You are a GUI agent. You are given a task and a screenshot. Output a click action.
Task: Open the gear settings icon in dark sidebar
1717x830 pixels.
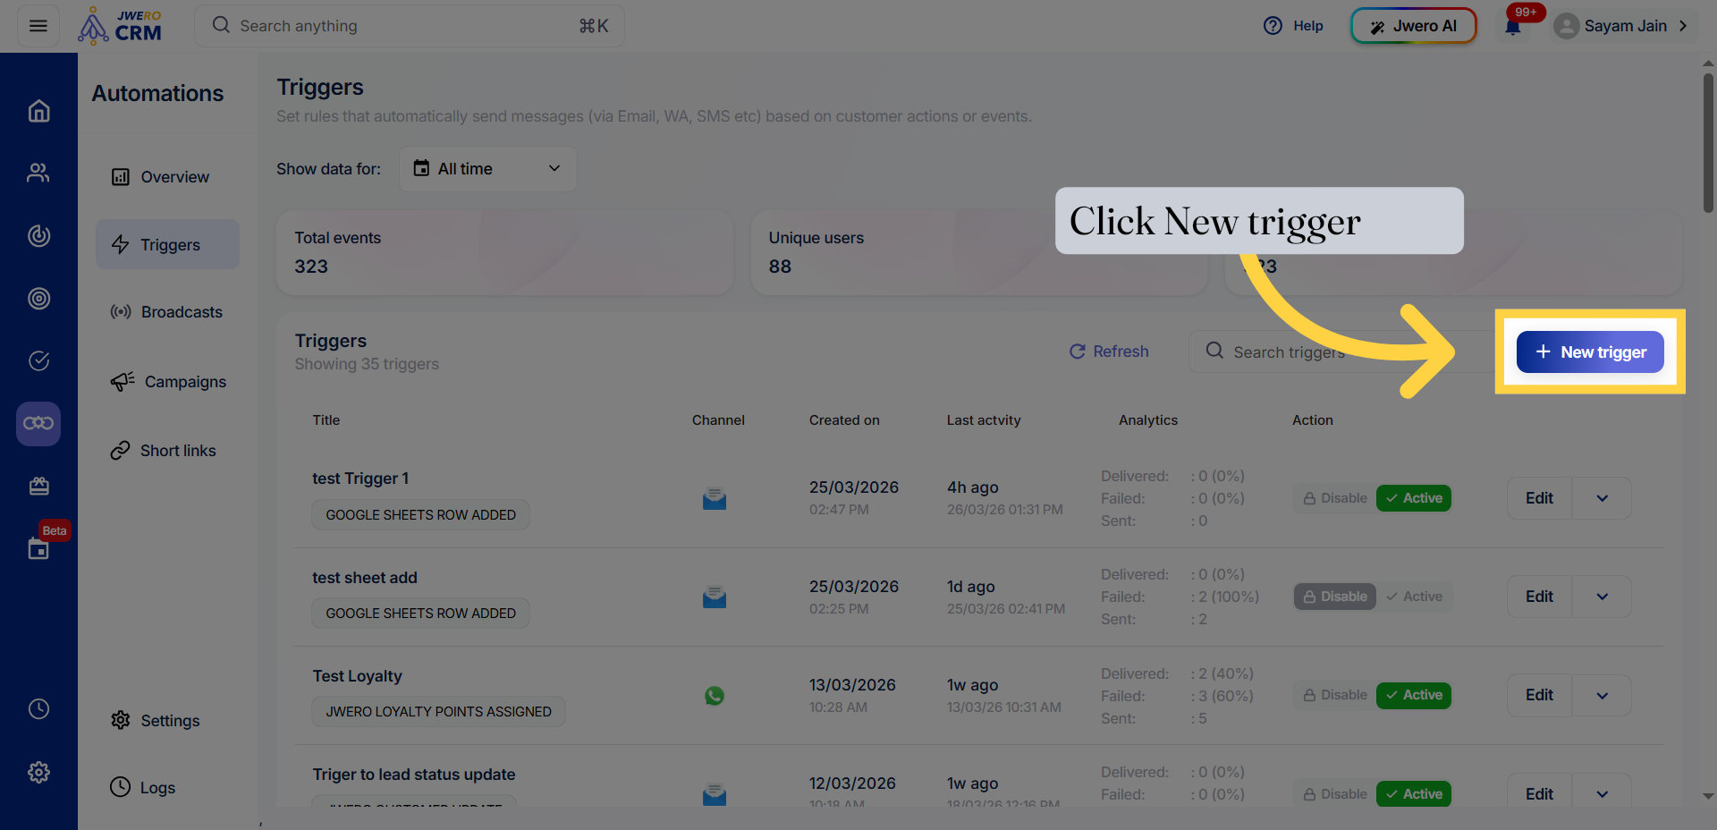coord(38,772)
